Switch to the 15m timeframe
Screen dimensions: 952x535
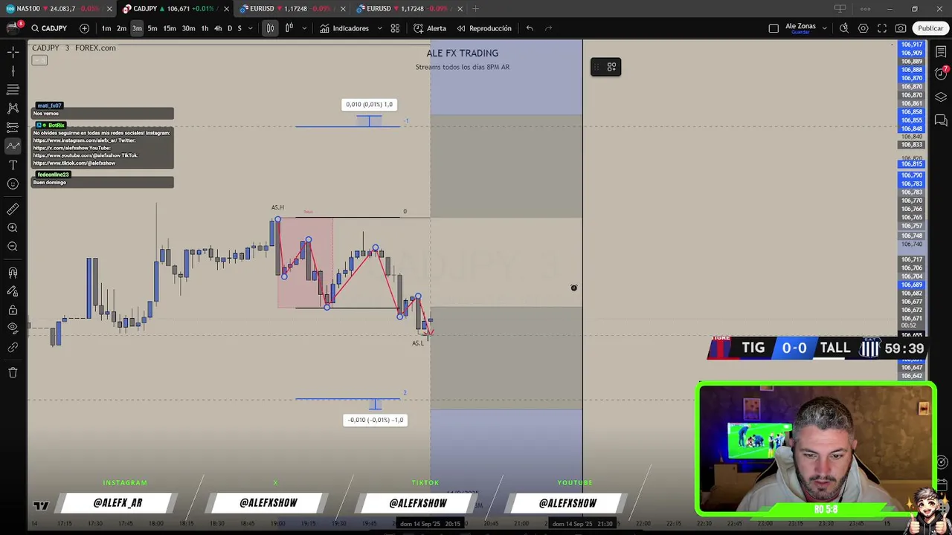(170, 28)
